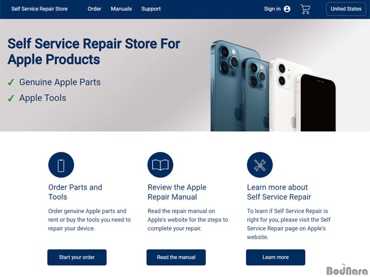This screenshot has height=277, width=370.
Task: Click the Order Parts and Tools heading
Action: (75, 192)
